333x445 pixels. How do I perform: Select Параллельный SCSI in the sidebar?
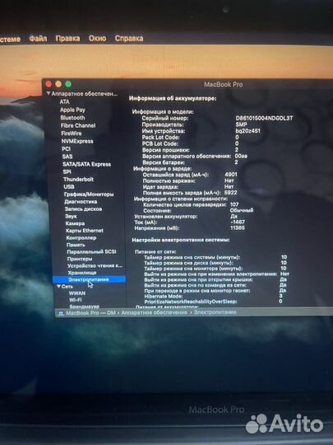click(91, 251)
